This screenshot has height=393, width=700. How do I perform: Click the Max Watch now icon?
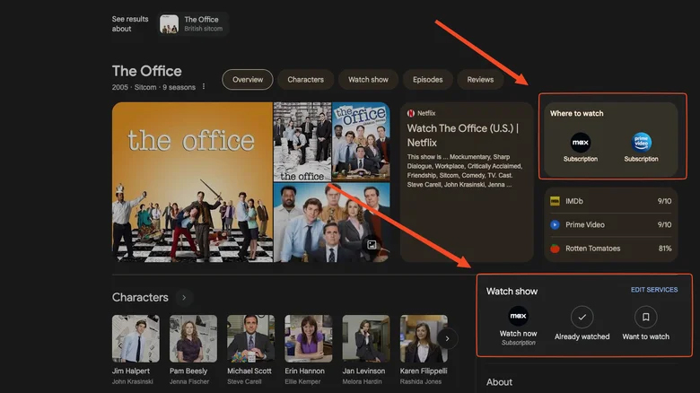coord(518,316)
